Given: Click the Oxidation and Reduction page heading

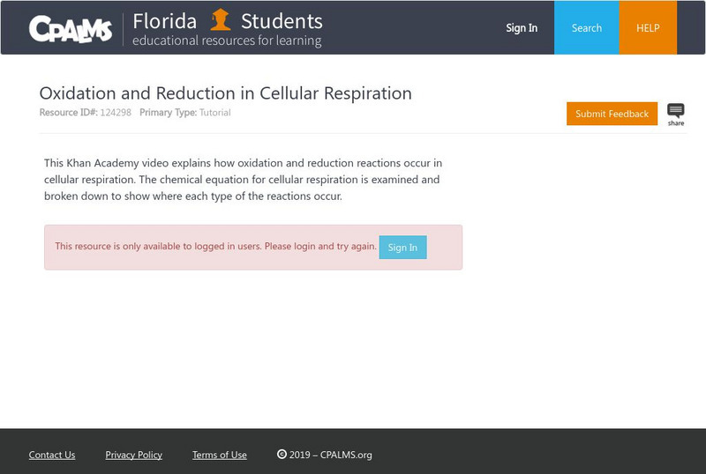Looking at the screenshot, I should 225,93.
